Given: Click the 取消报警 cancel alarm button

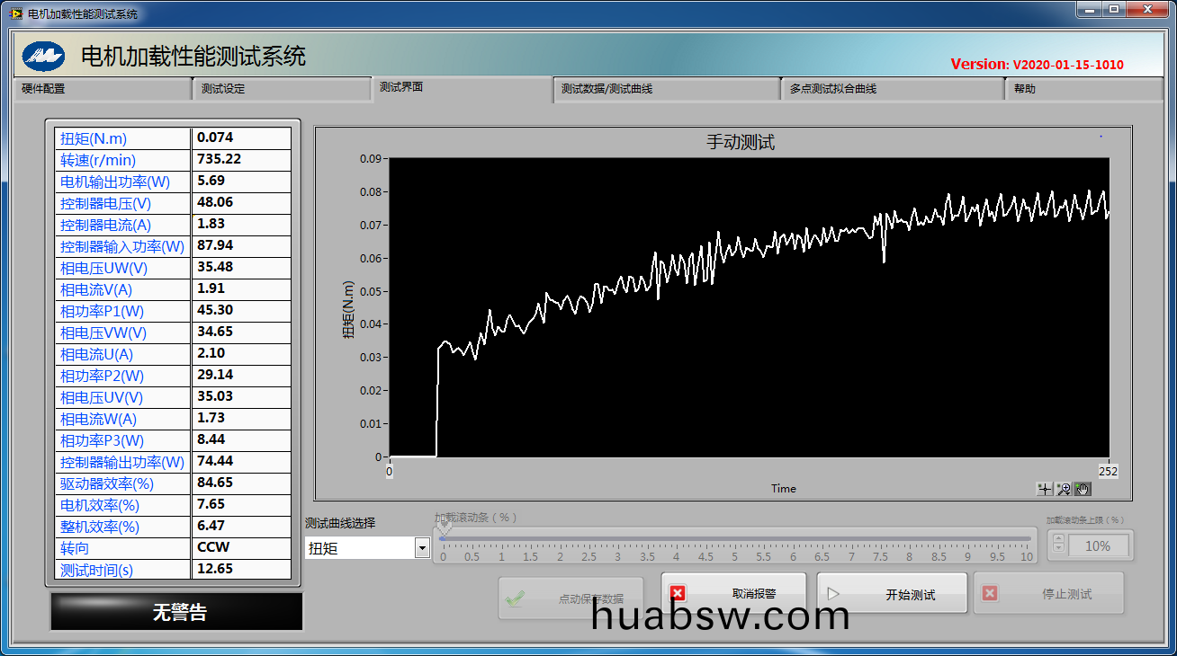Looking at the screenshot, I should point(733,594).
